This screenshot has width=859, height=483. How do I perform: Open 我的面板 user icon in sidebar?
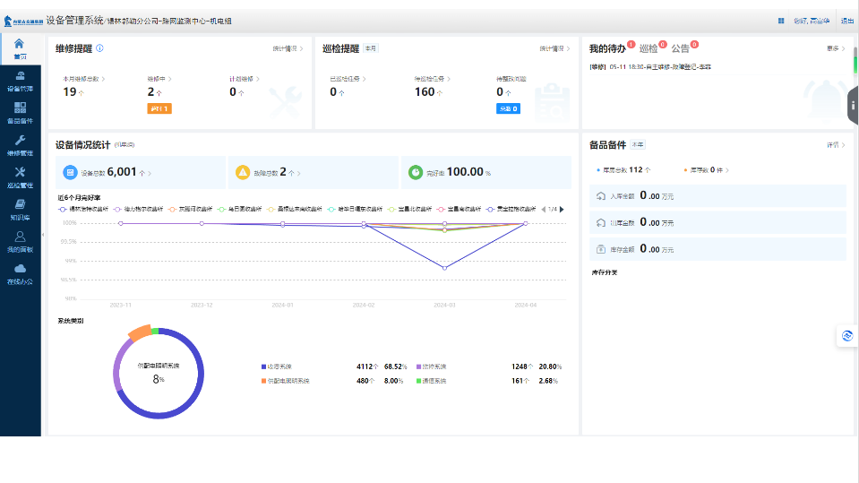point(20,242)
